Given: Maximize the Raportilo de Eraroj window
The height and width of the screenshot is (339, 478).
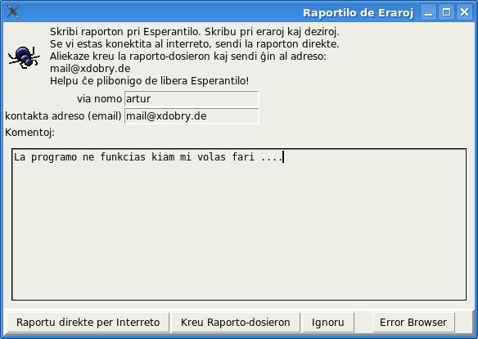Looking at the screenshot, I should click(447, 12).
